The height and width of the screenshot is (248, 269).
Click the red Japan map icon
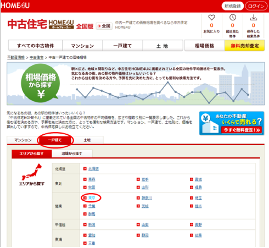click(31, 172)
